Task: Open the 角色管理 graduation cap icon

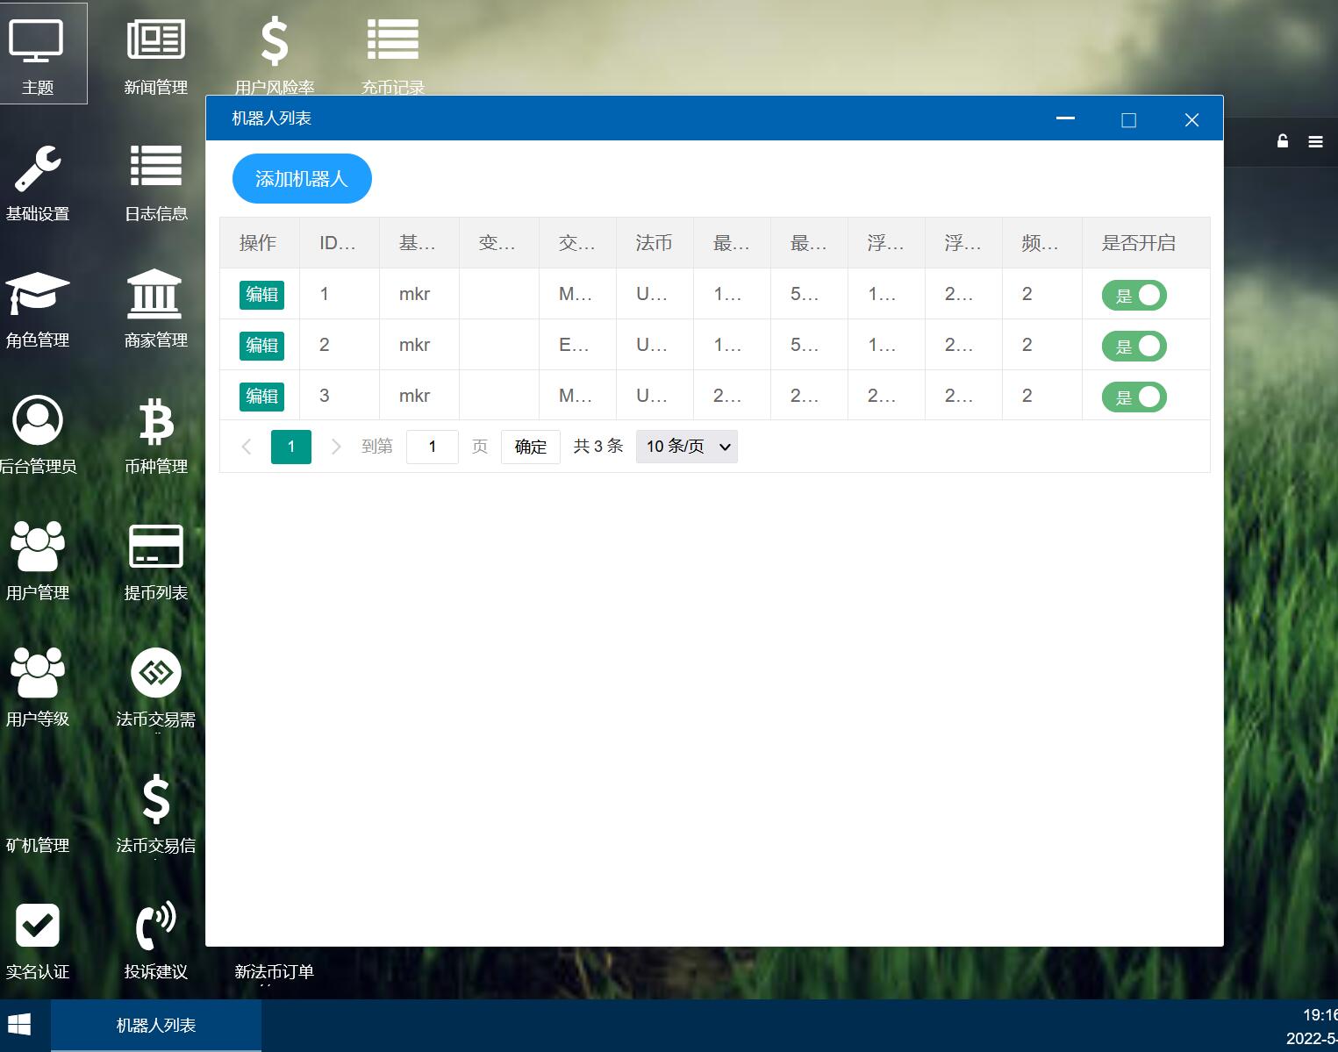Action: (37, 295)
